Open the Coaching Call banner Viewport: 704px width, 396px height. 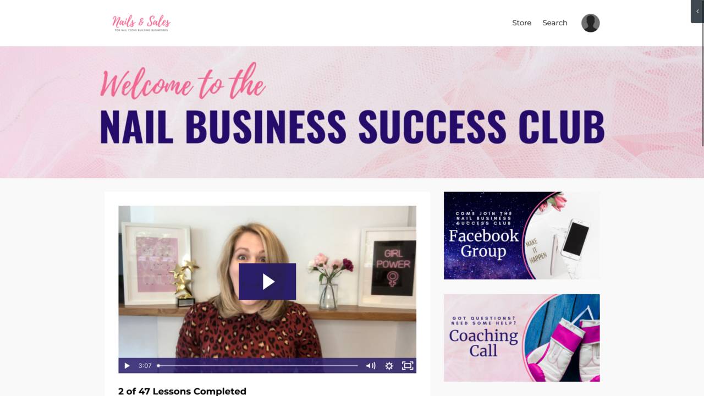pos(522,338)
